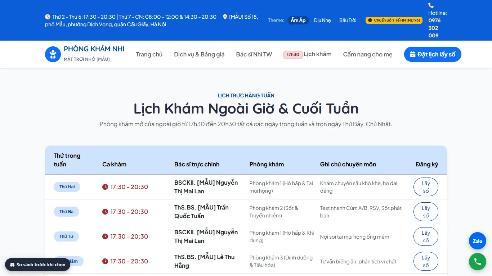The width and height of the screenshot is (492, 276).
Task: Click Phòng khám 3 (Dinh dưỡng & Tiêu hóa)
Action: pyautogui.click(x=281, y=261)
